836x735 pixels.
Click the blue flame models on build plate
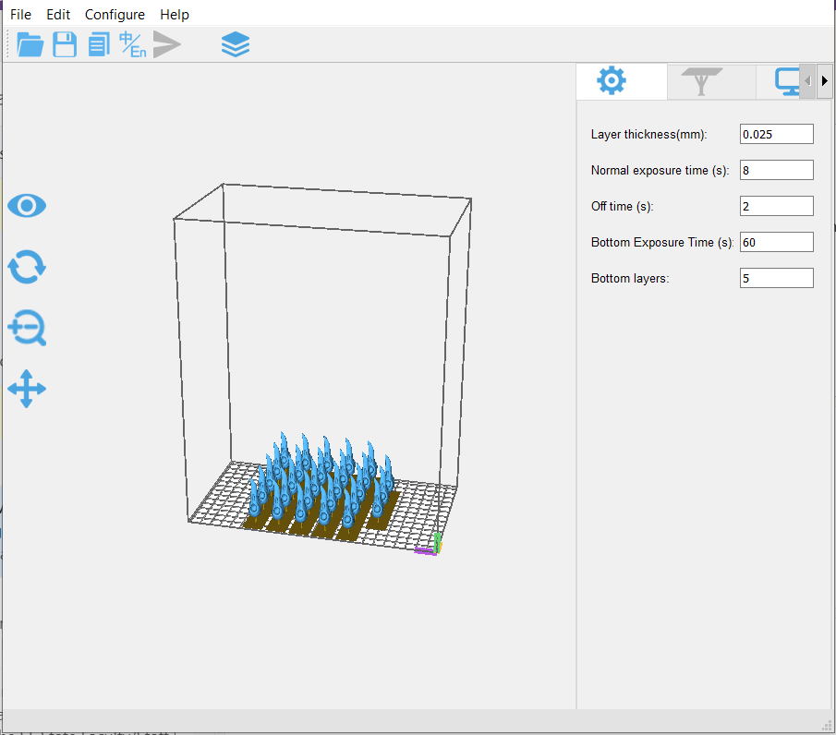[x=321, y=482]
